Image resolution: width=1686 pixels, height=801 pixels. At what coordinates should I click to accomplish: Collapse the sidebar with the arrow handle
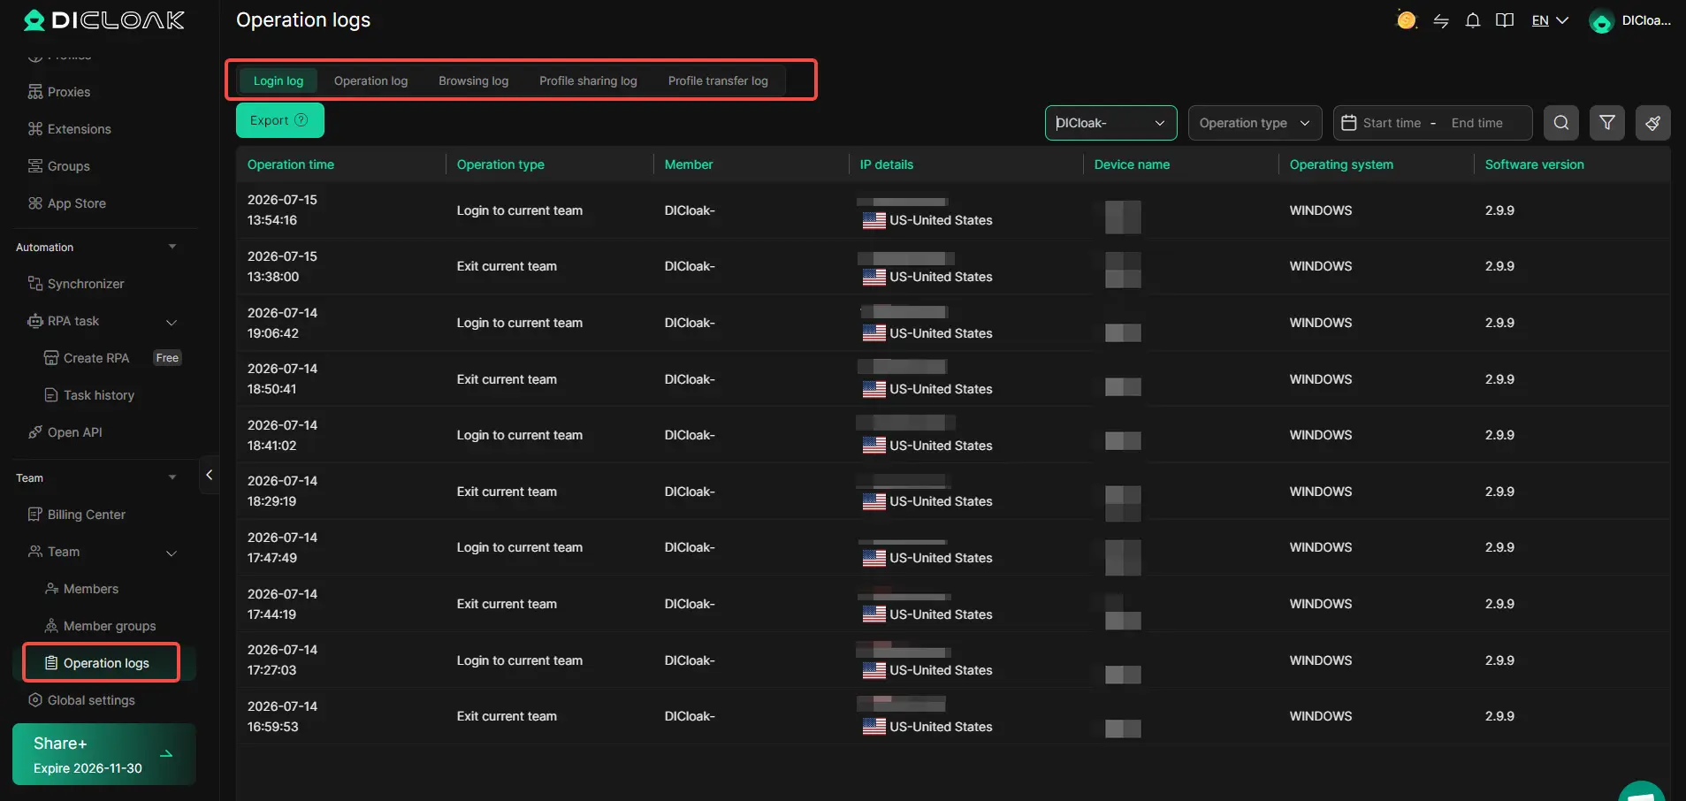point(210,475)
